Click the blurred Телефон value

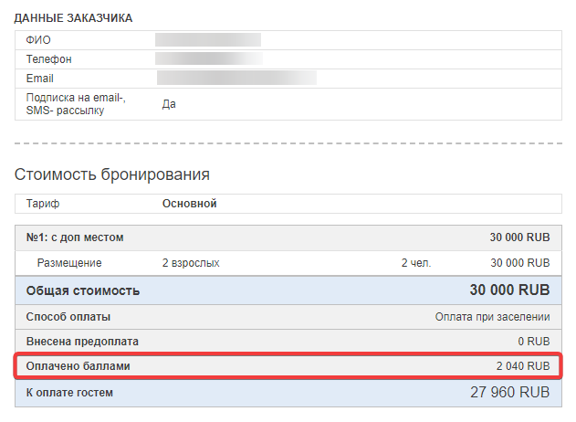tap(209, 58)
